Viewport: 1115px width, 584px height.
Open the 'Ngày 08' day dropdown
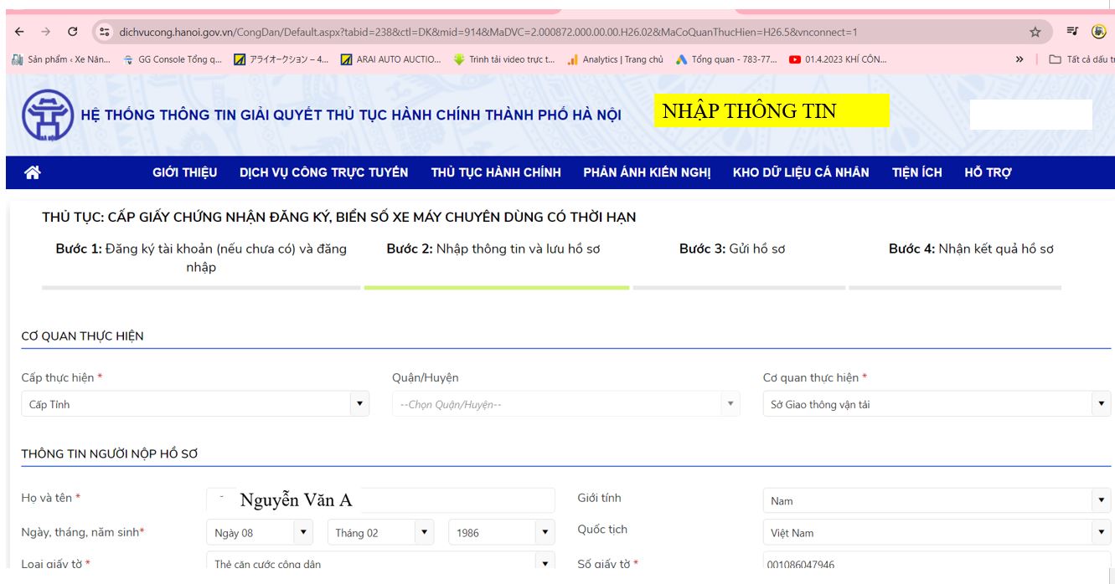[260, 532]
